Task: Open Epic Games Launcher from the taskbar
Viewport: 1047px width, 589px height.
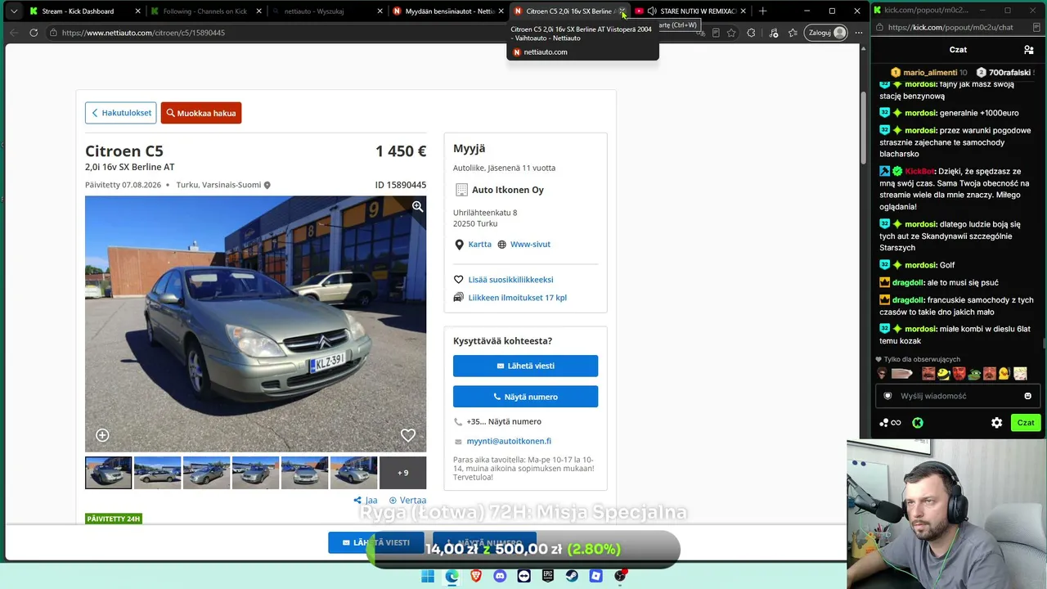Action: click(x=548, y=576)
